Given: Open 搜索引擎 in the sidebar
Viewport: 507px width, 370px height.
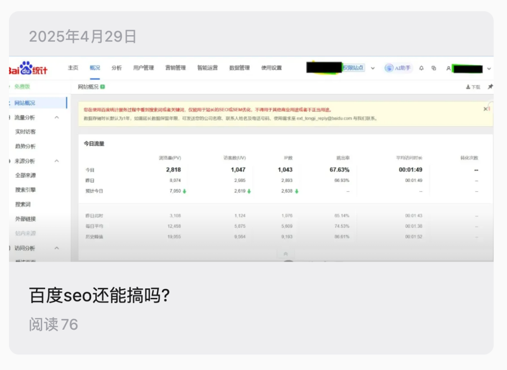Looking at the screenshot, I should point(25,190).
